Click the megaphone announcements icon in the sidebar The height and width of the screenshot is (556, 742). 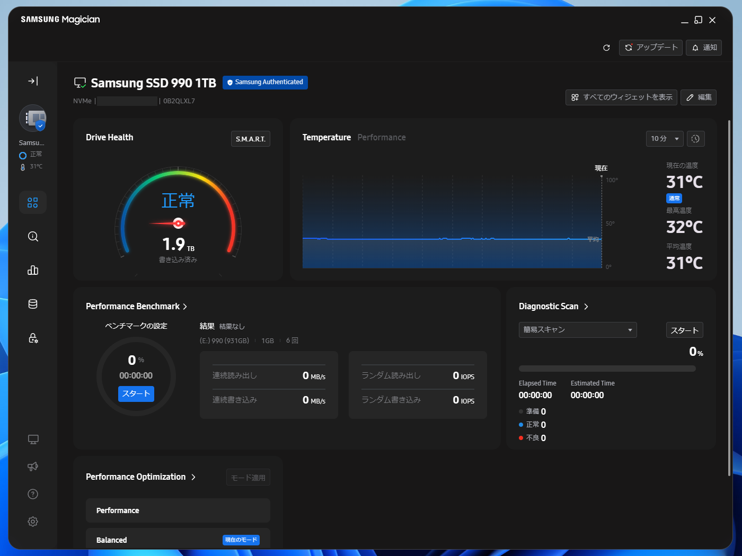point(33,467)
